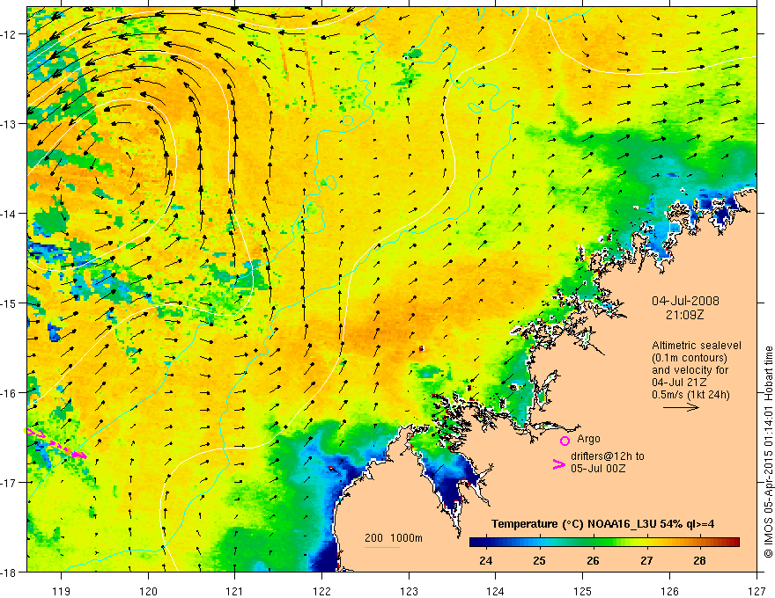Select the 21:09Z time label

tap(684, 315)
